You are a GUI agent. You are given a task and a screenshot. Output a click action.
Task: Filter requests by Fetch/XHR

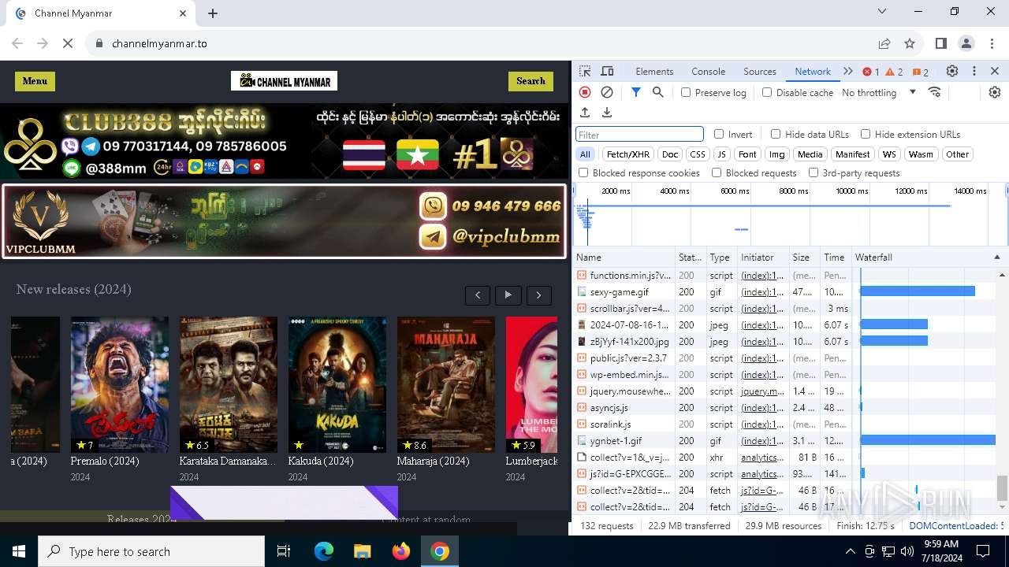tap(628, 154)
